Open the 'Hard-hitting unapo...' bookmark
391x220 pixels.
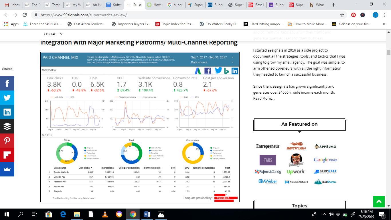click(263, 24)
